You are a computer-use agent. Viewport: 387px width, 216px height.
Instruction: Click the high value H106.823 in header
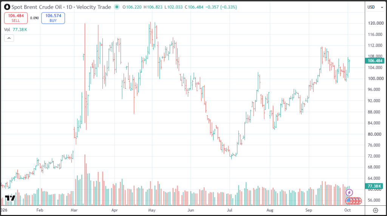click(153, 7)
